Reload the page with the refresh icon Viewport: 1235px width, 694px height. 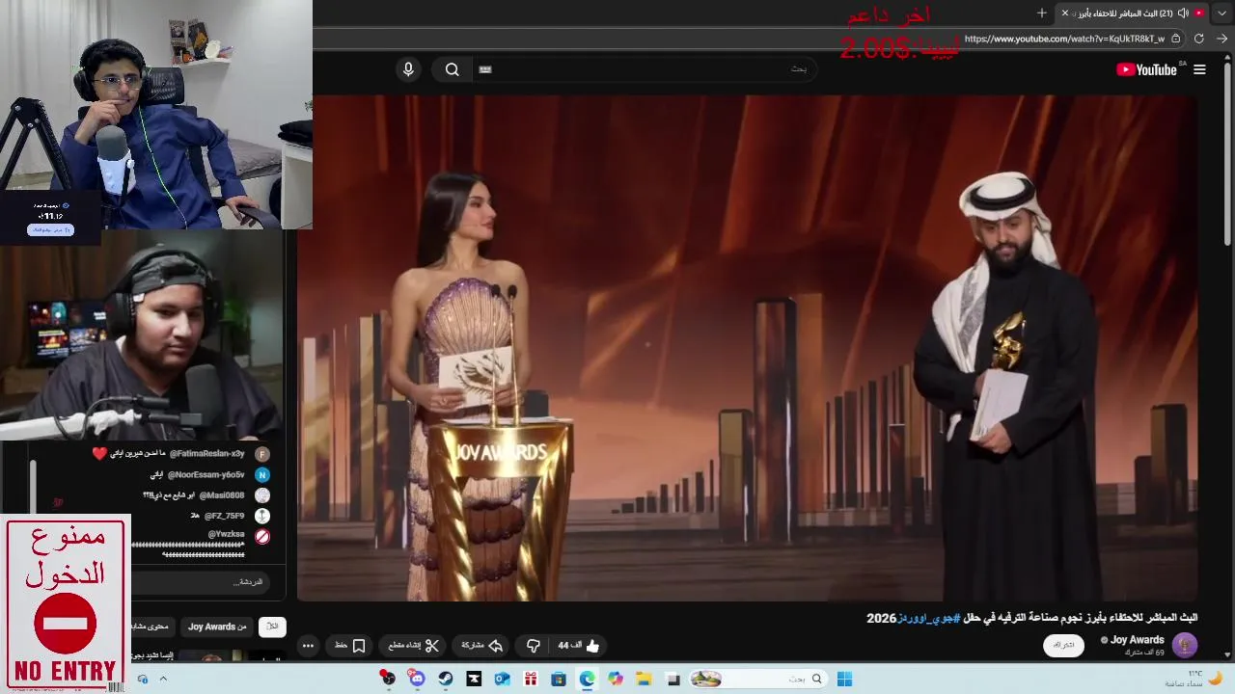(1199, 39)
